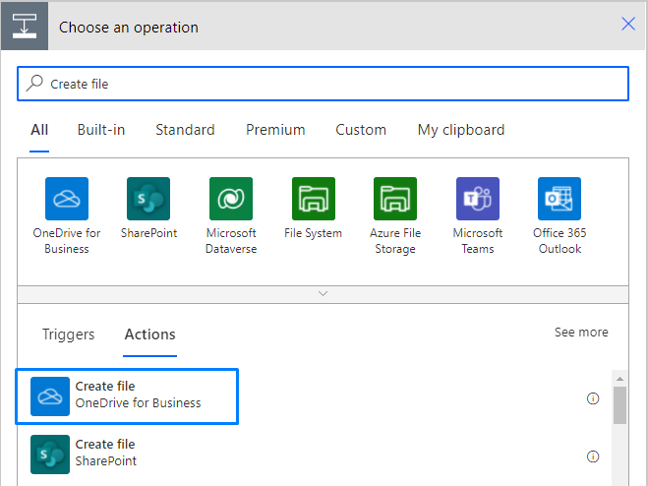Open the My clipboard tab
The width and height of the screenshot is (648, 486).
click(461, 130)
